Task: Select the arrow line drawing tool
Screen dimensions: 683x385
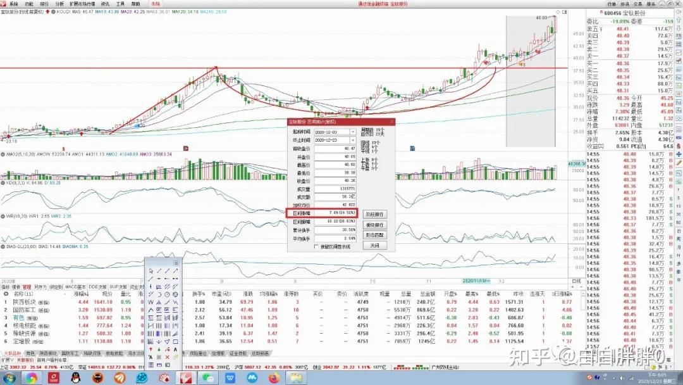Action: 175,271
